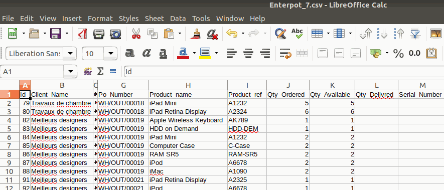Select row 5 header
Screen dimensions: 444x190
[10, 128]
